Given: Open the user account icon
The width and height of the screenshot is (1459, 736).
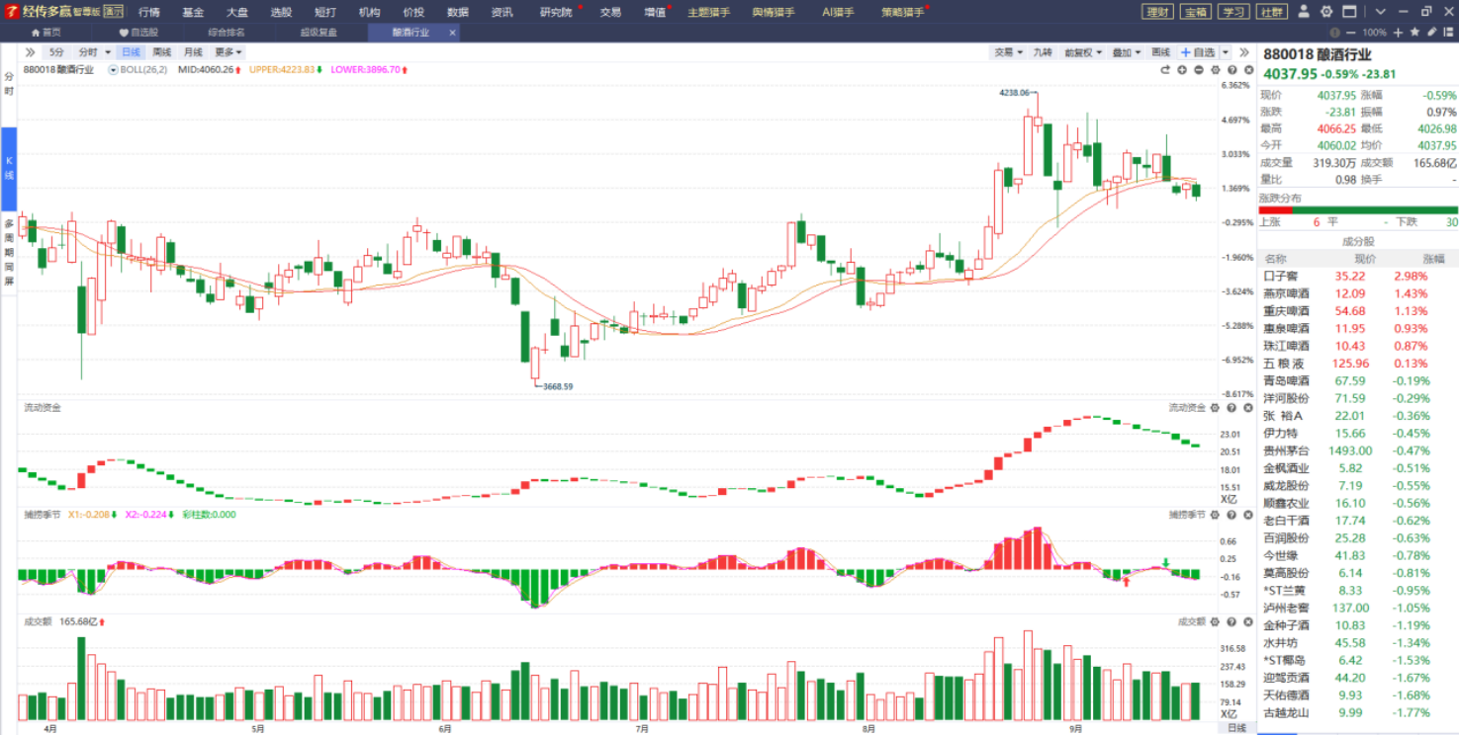Looking at the screenshot, I should click(1304, 12).
